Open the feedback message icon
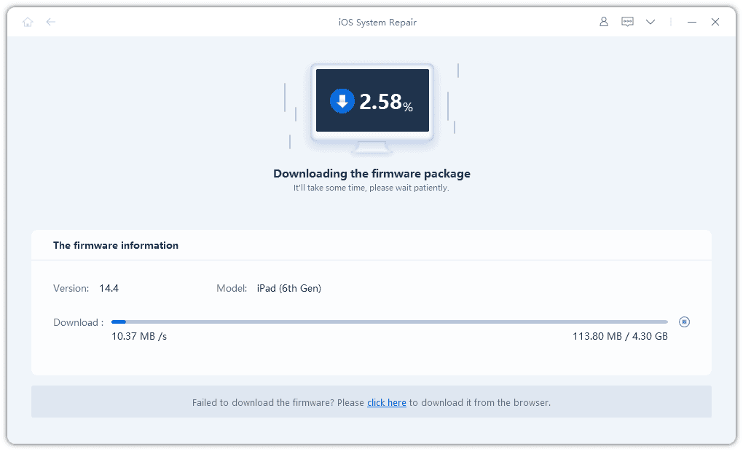Screen dimensions: 743x451 point(627,22)
